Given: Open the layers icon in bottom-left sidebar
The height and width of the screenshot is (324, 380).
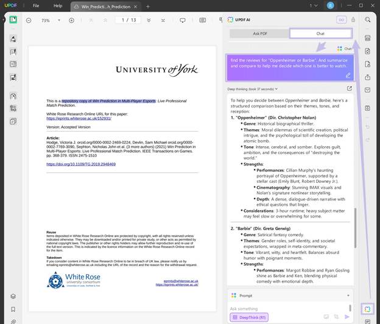Looking at the screenshot, I should click(13, 297).
